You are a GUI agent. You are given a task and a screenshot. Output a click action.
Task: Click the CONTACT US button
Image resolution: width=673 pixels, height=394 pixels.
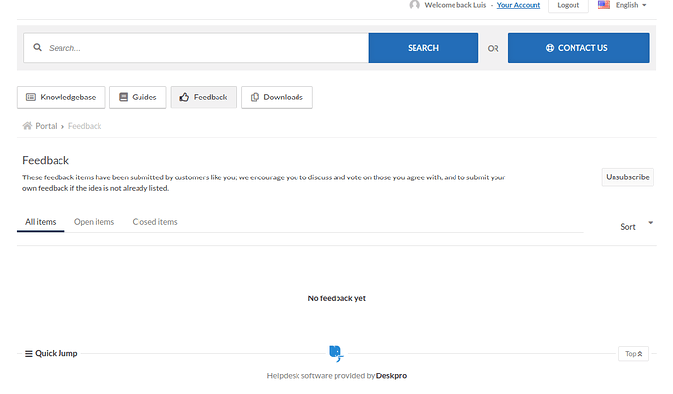pyautogui.click(x=578, y=48)
